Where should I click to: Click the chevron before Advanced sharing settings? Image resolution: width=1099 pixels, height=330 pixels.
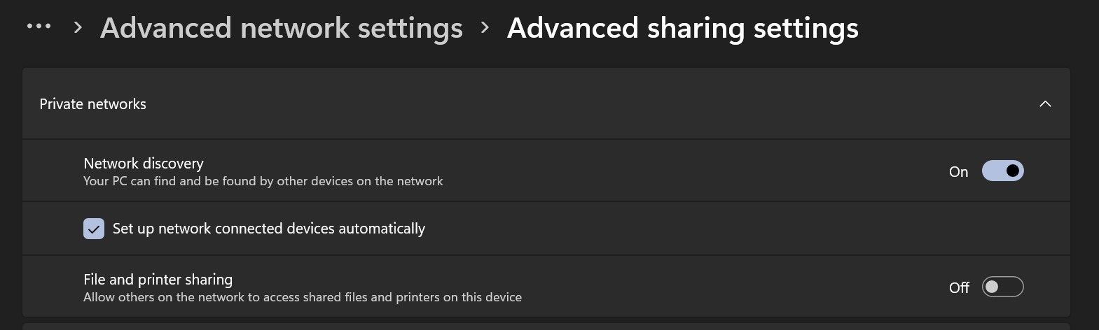(485, 27)
